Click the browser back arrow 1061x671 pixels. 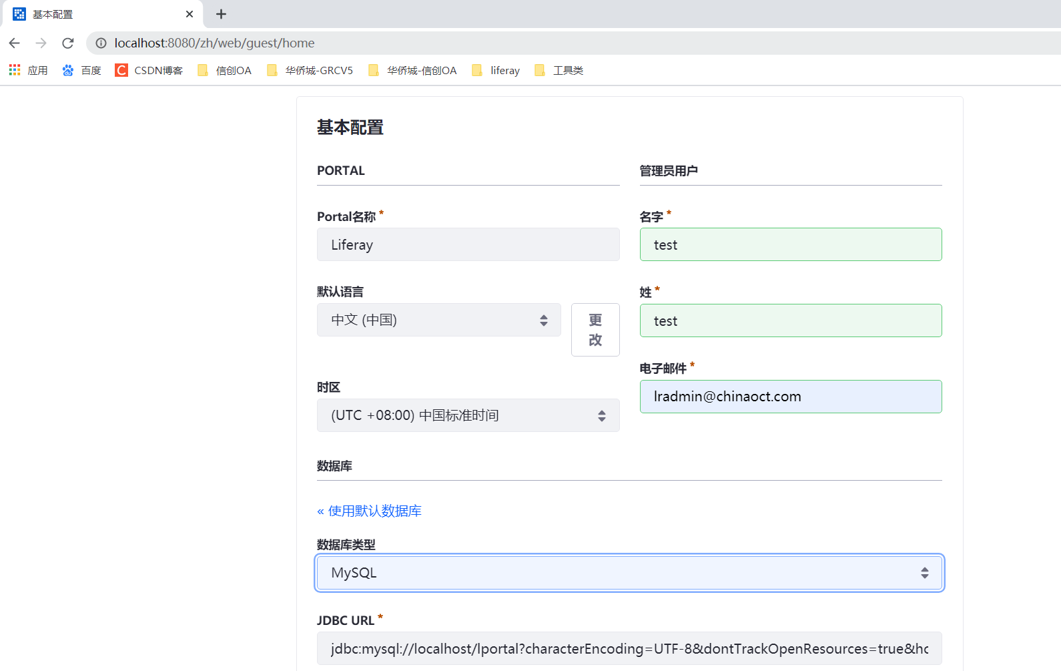point(15,43)
